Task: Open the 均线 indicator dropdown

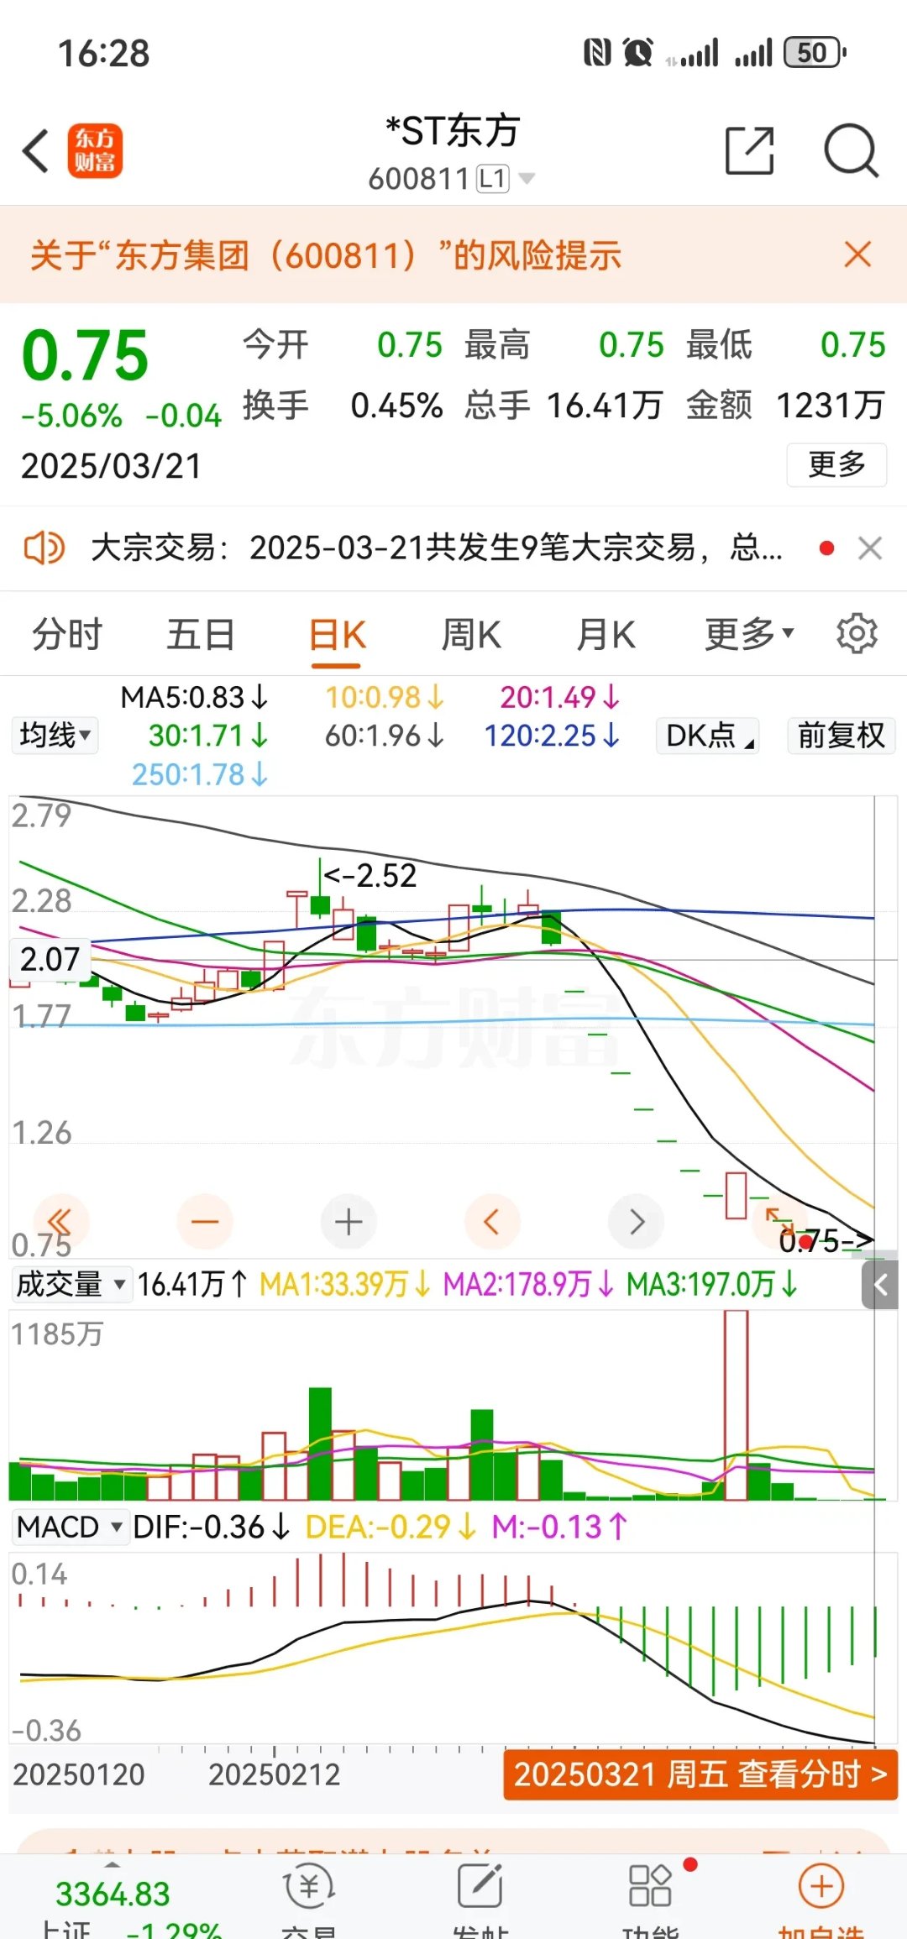Action: click(55, 736)
